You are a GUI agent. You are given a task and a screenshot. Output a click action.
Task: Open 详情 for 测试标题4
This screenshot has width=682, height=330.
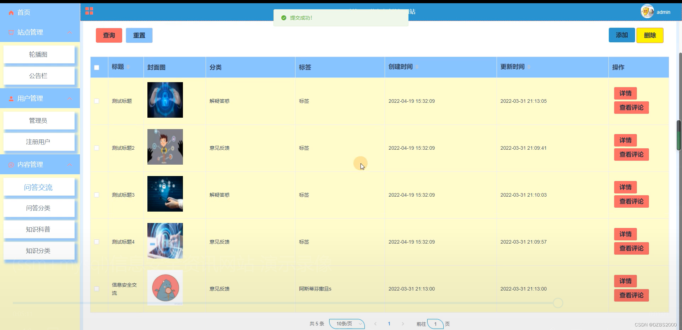[626, 234]
